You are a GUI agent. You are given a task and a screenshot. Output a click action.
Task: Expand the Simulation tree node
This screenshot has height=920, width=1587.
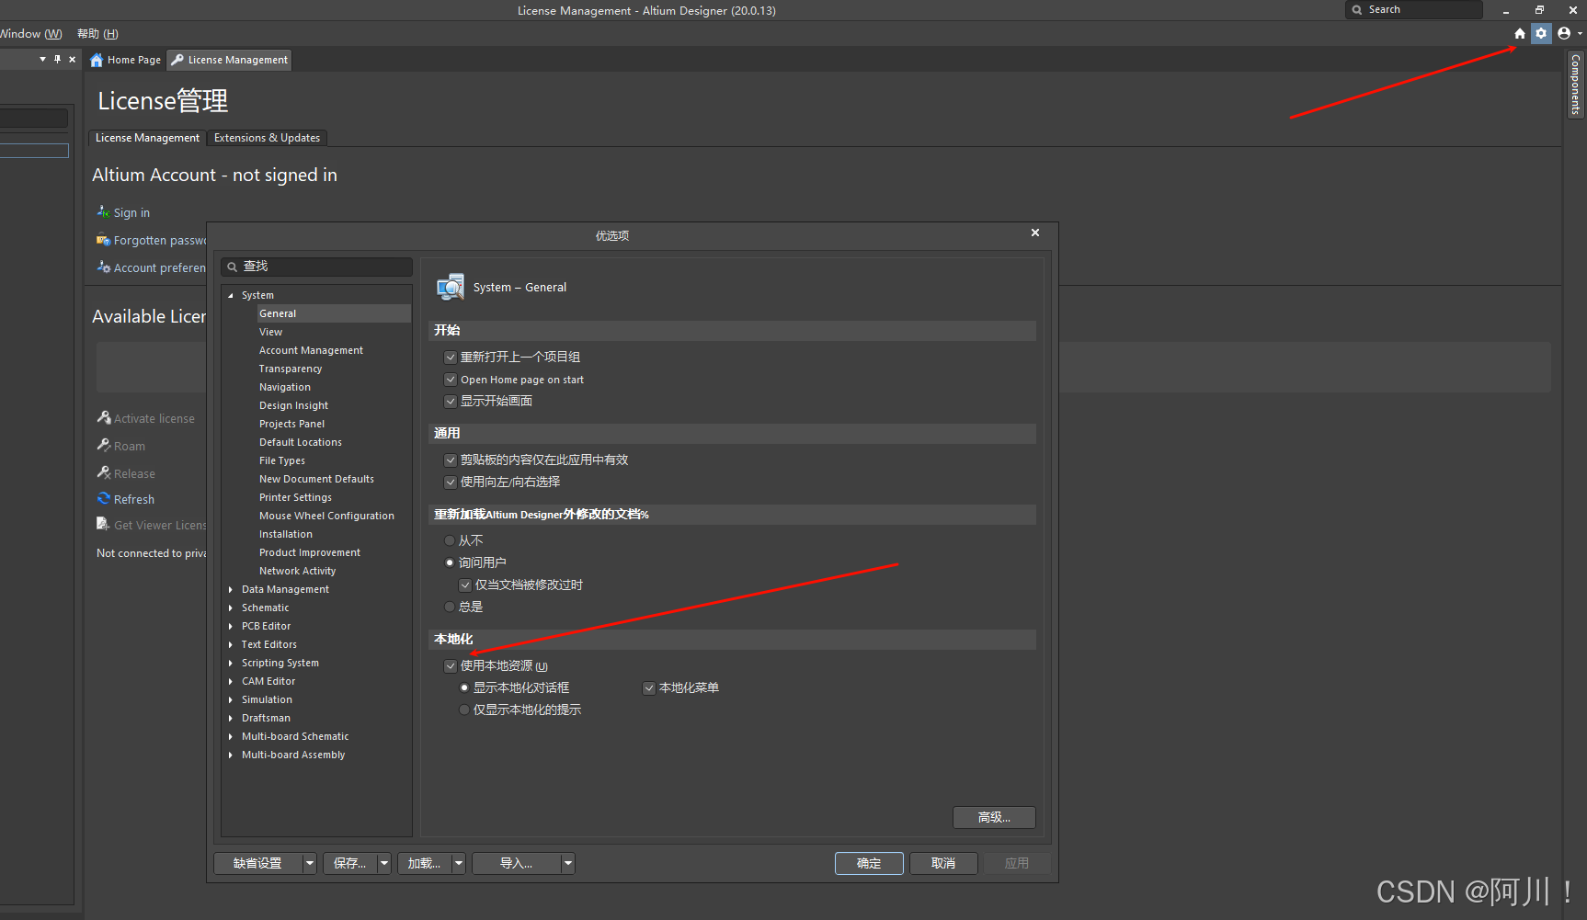(x=231, y=699)
